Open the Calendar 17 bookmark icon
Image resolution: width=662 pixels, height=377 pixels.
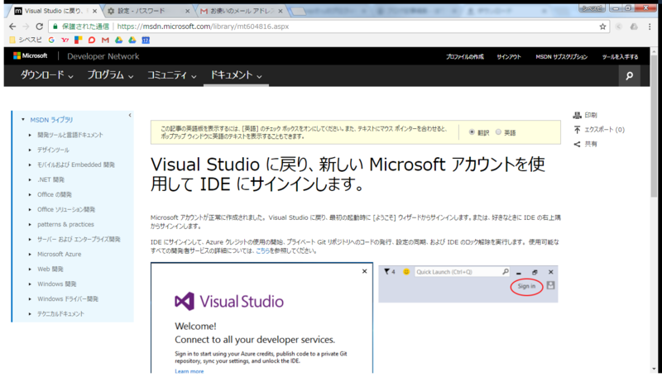tap(146, 40)
